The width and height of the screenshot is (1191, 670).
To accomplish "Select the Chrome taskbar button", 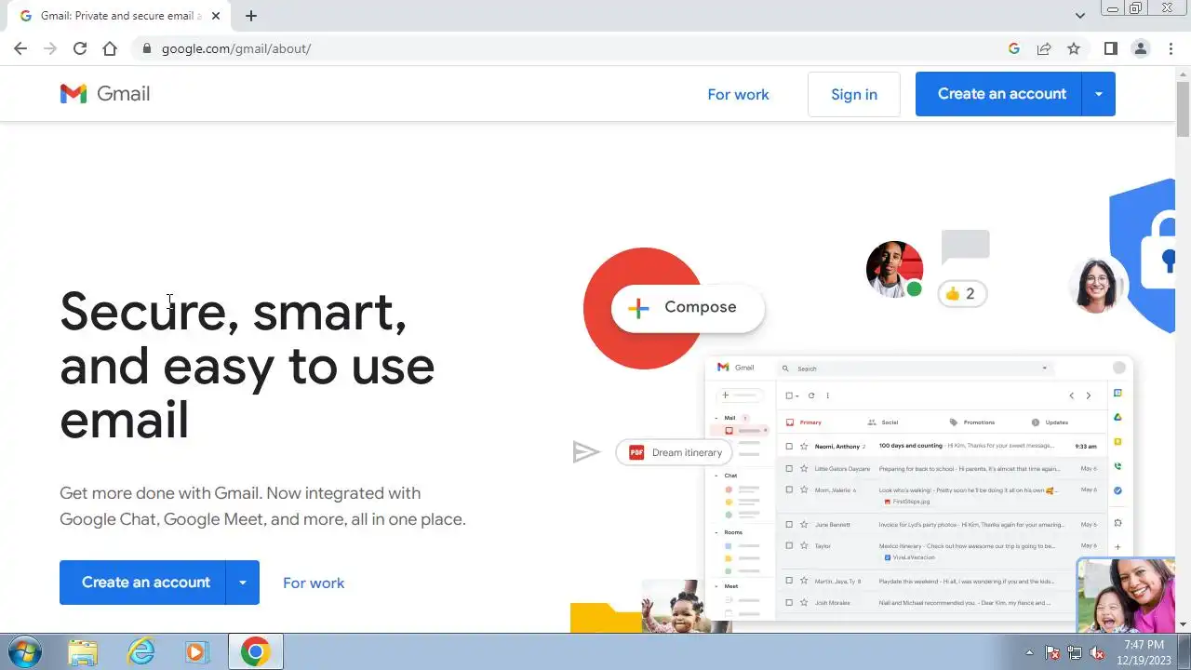I will [x=256, y=651].
